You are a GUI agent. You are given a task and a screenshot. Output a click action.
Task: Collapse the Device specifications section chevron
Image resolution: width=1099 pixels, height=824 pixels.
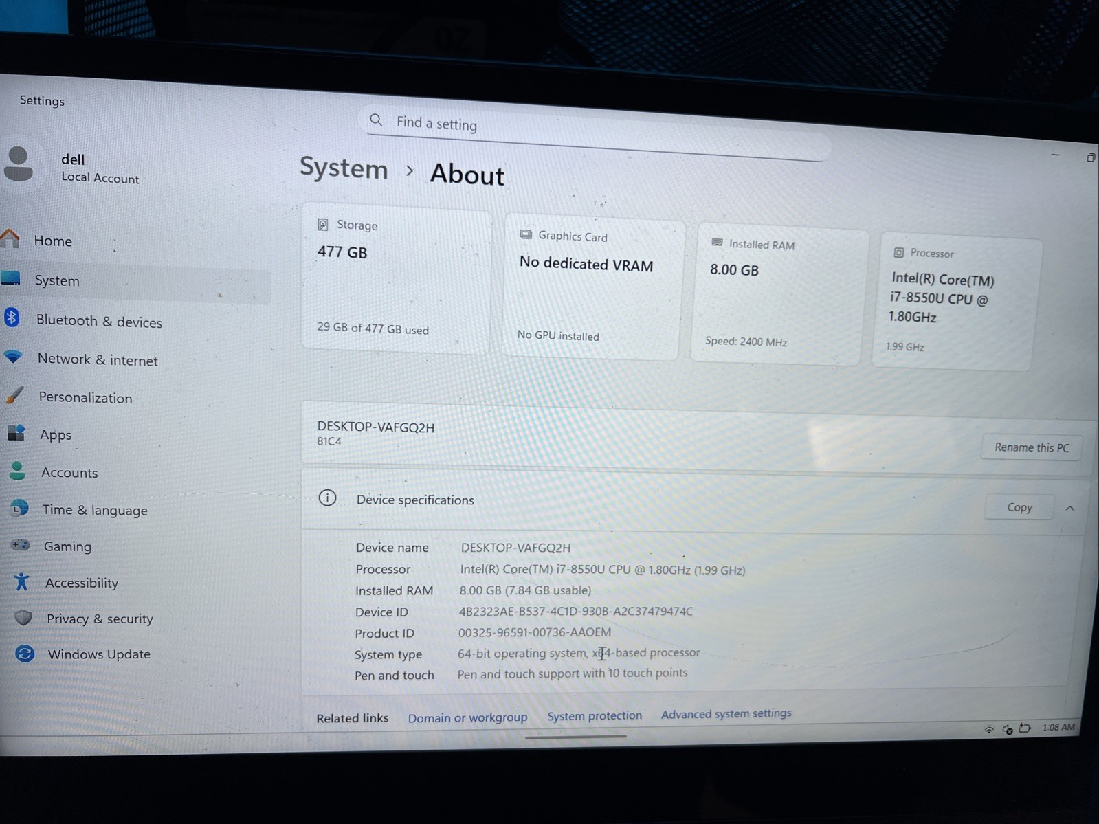coord(1069,509)
